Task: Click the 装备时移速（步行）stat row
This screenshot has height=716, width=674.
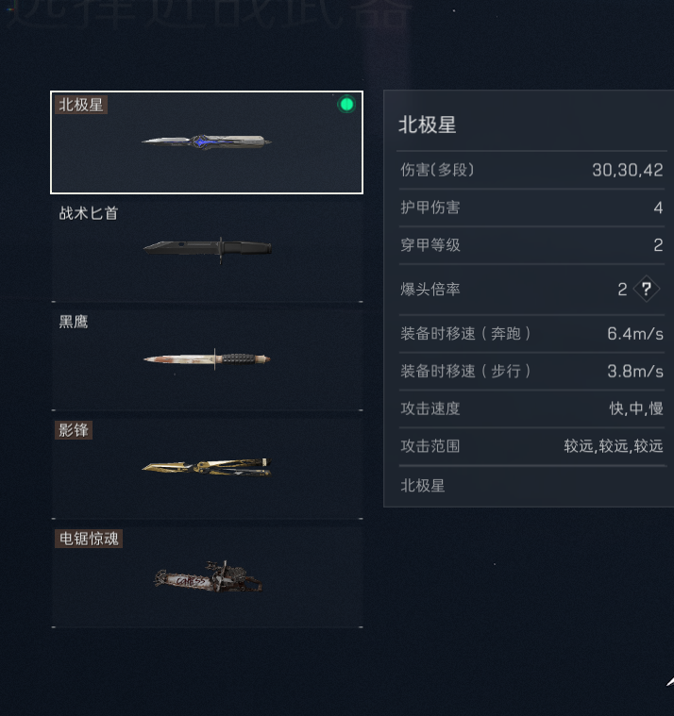Action: tap(531, 372)
